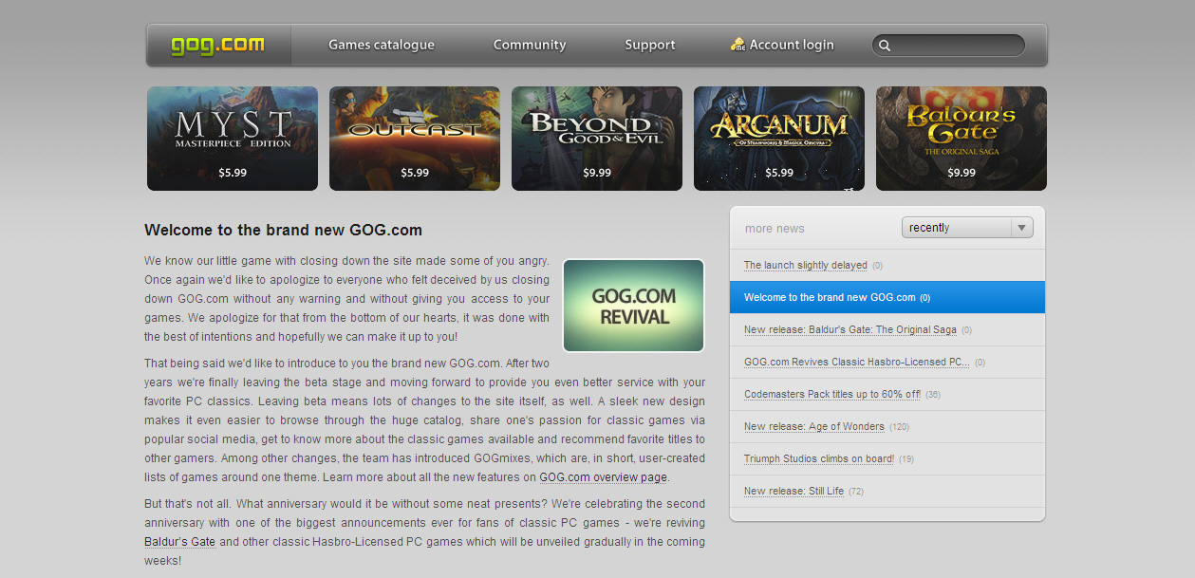
Task: Open the Community menu
Action: 530,45
